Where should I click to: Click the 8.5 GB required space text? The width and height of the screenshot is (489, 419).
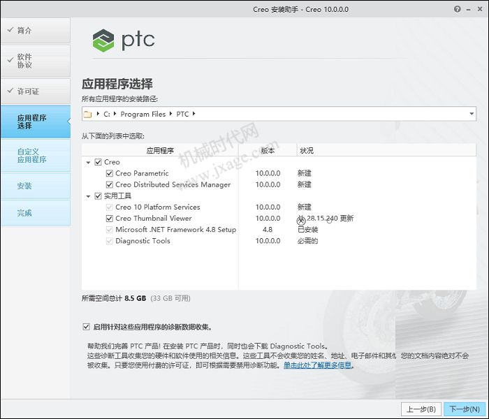click(x=136, y=298)
